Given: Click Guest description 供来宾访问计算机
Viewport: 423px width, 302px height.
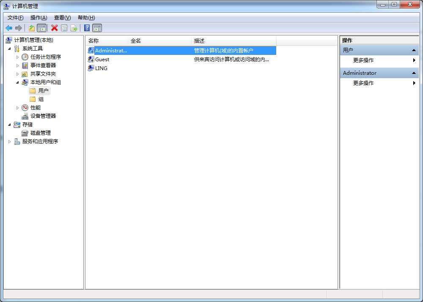Looking at the screenshot, I should (231, 59).
